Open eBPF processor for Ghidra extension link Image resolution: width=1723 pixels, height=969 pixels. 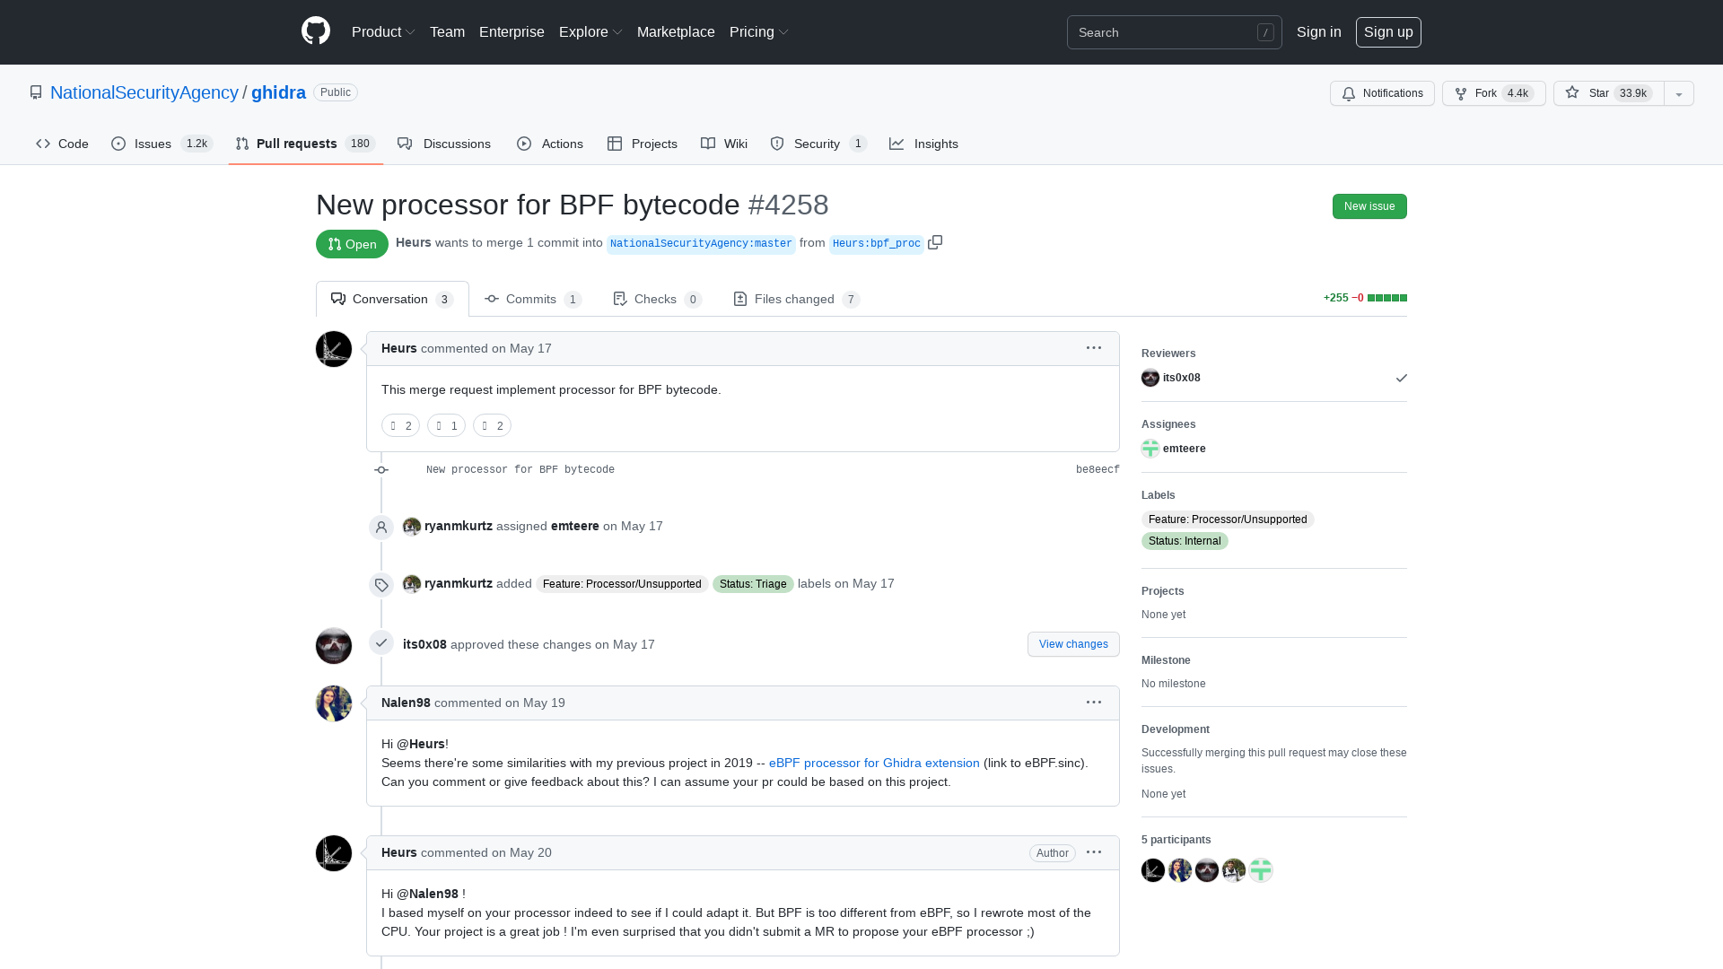point(874,763)
